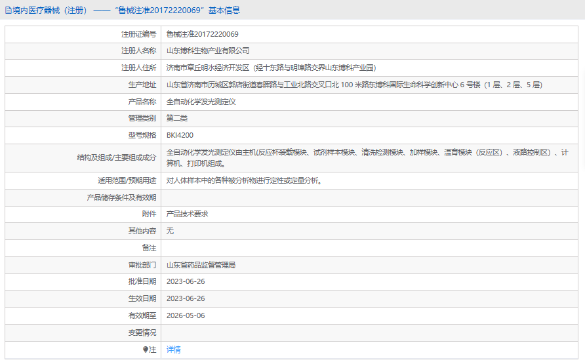This screenshot has width=585, height=362.
Task: Select the 产品技术要求 attachment text
Action: [188, 214]
